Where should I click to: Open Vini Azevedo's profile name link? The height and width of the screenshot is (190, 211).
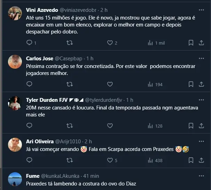42,10
